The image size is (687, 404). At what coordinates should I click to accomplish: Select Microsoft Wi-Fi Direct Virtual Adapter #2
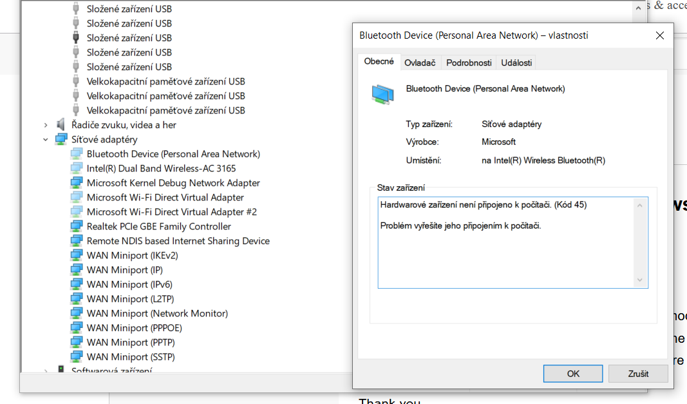click(172, 212)
